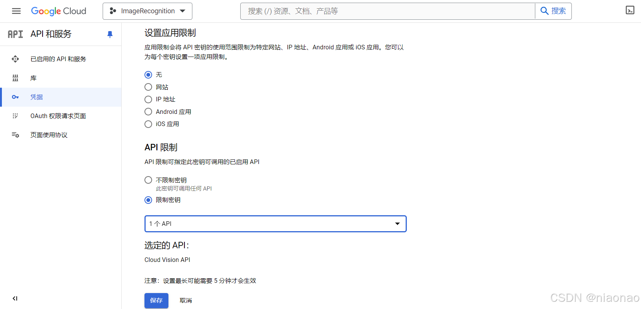Click the 设置应用限制 heading
This screenshot has width=641, height=309.
pos(170,33)
